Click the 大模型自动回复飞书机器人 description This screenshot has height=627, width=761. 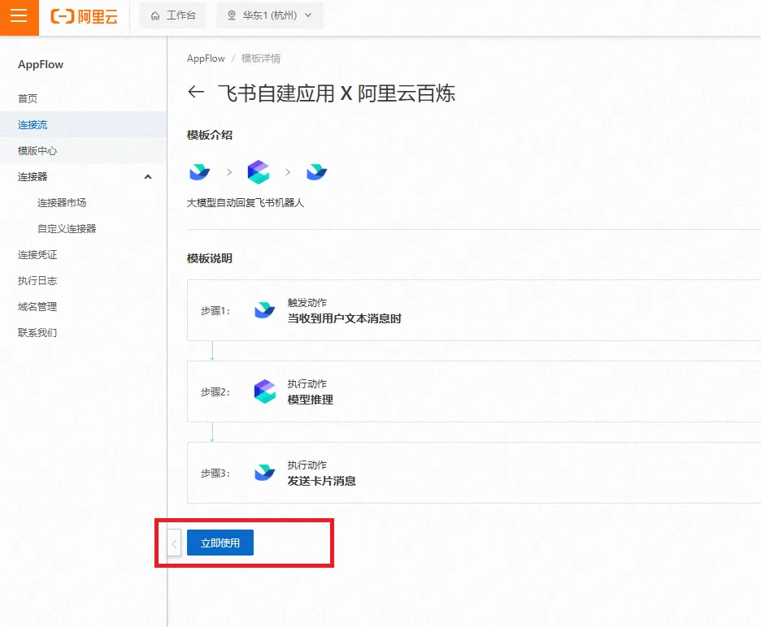[x=246, y=203]
